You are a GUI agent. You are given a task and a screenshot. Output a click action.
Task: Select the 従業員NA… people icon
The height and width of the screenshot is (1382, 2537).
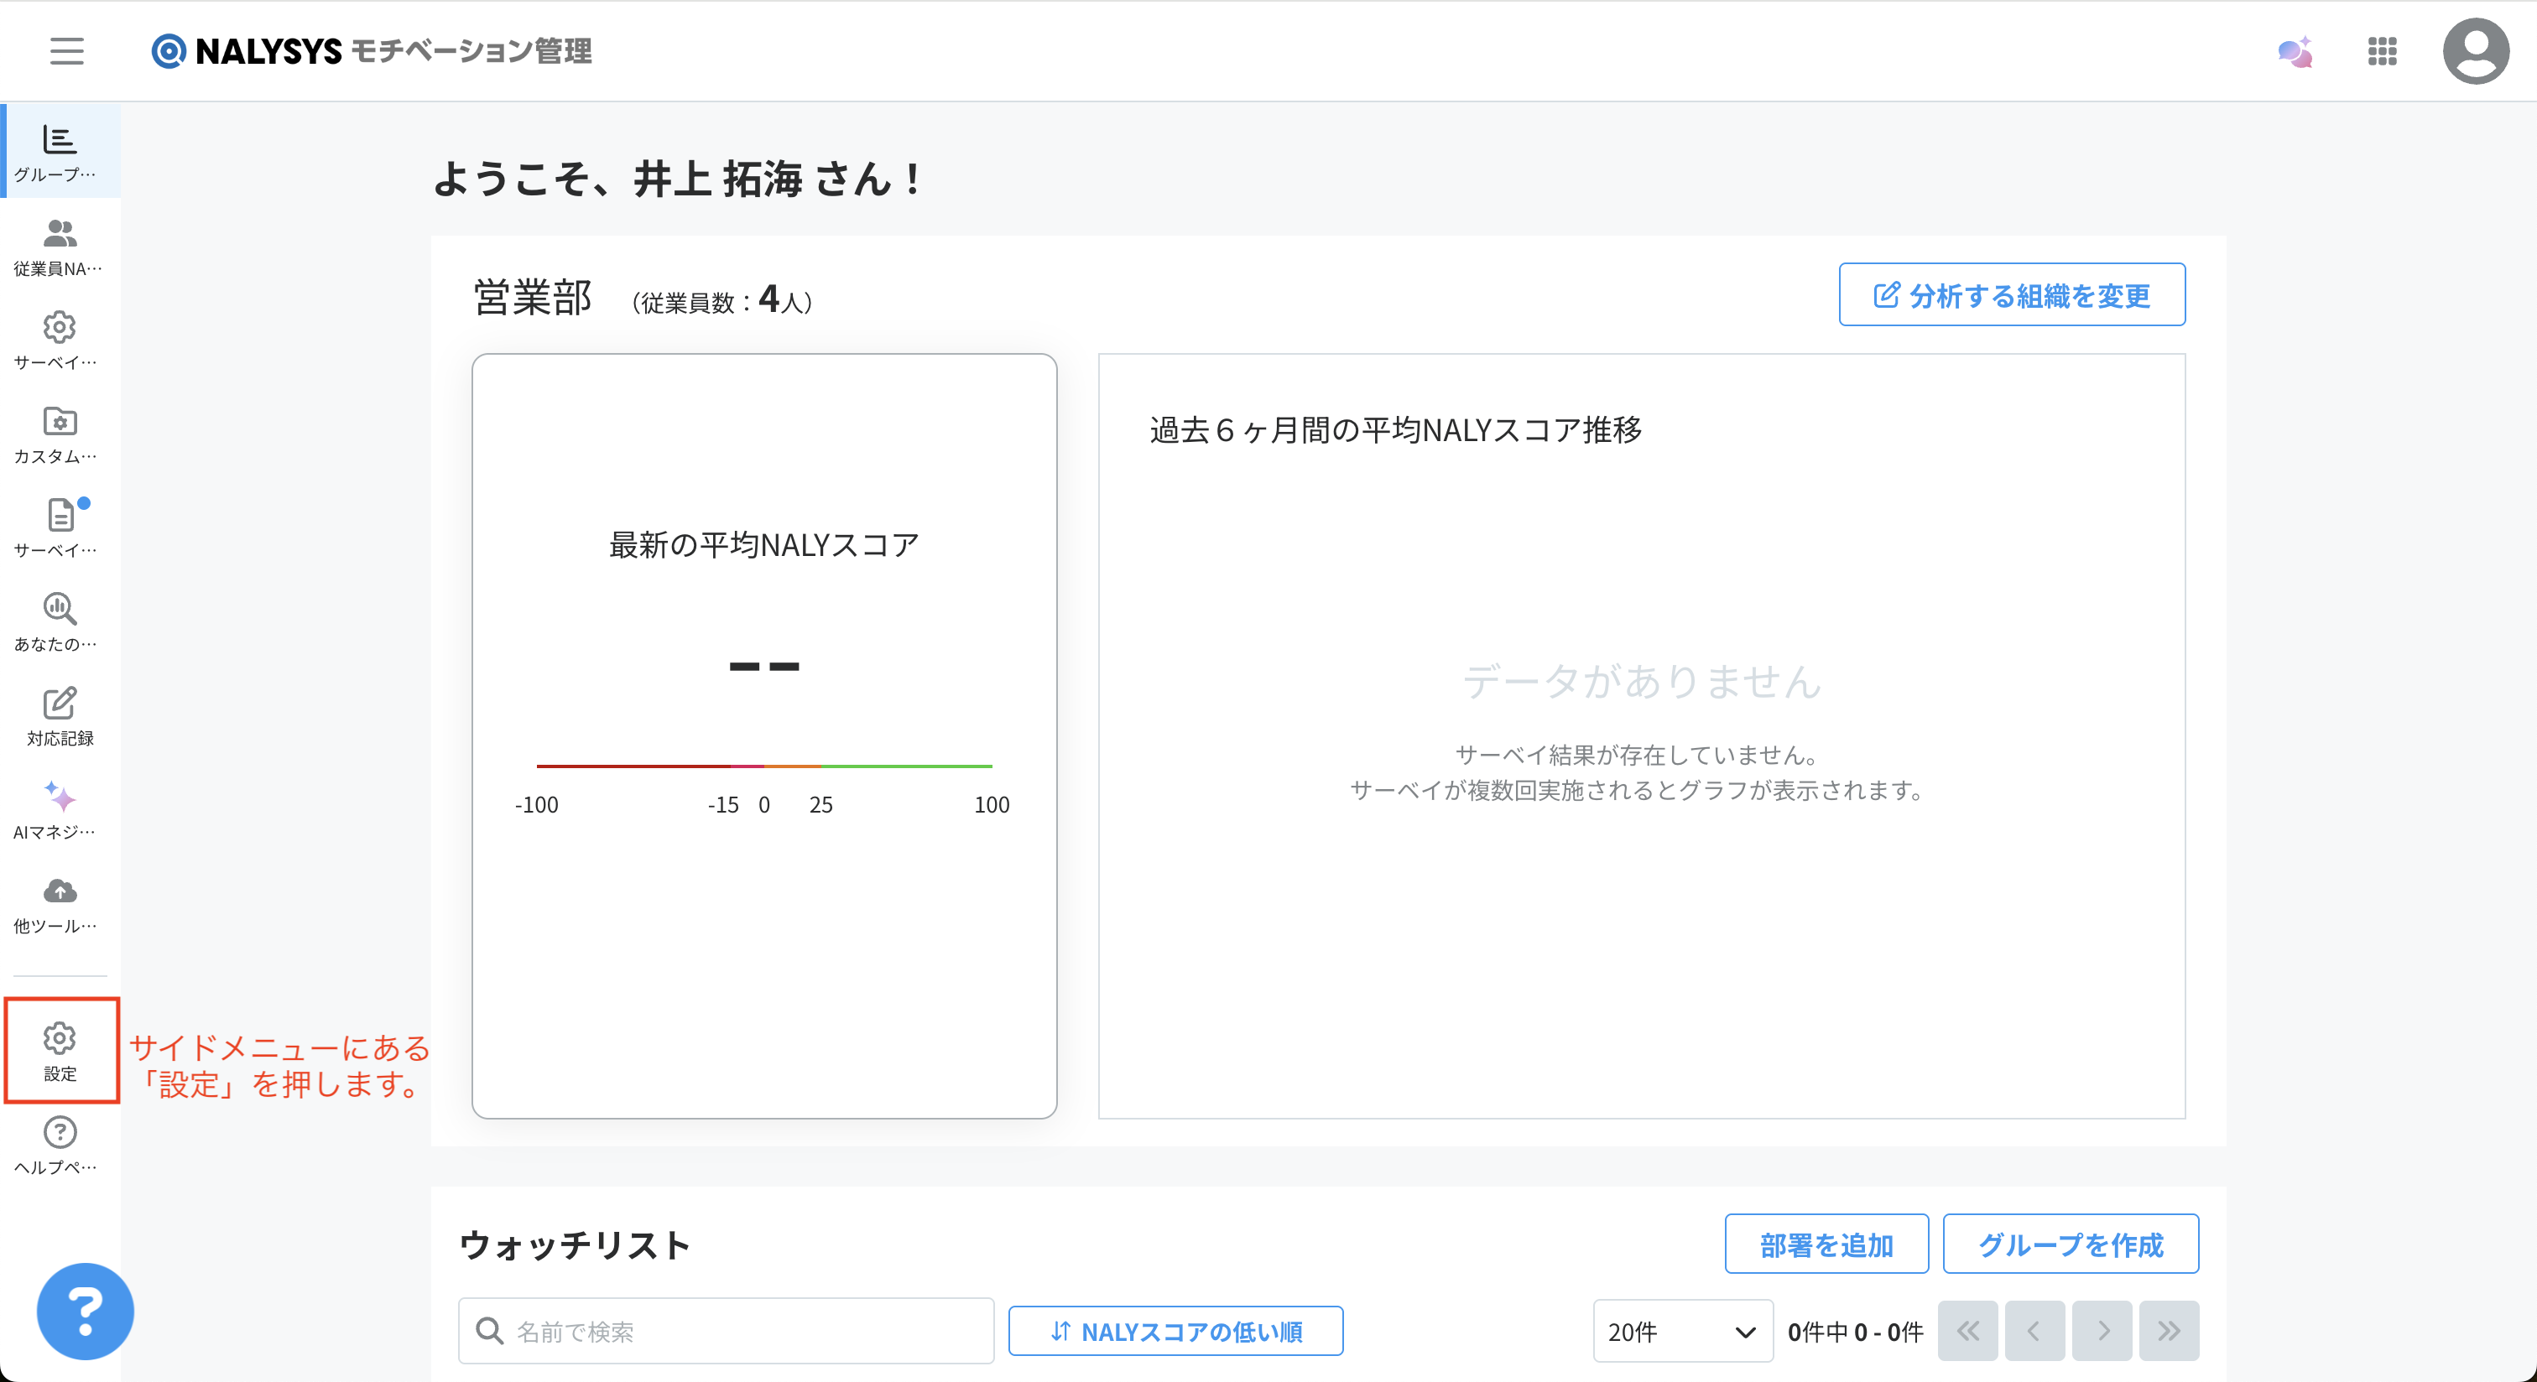coord(59,246)
